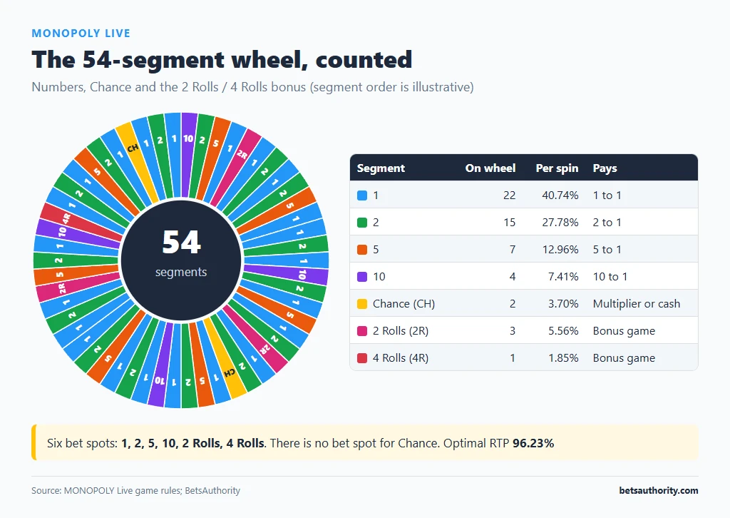Click the dark center circle reading 54 segments
The height and width of the screenshot is (518, 730).
[181, 260]
